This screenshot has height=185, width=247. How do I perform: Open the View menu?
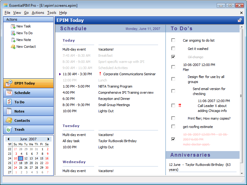pyautogui.click(x=17, y=13)
